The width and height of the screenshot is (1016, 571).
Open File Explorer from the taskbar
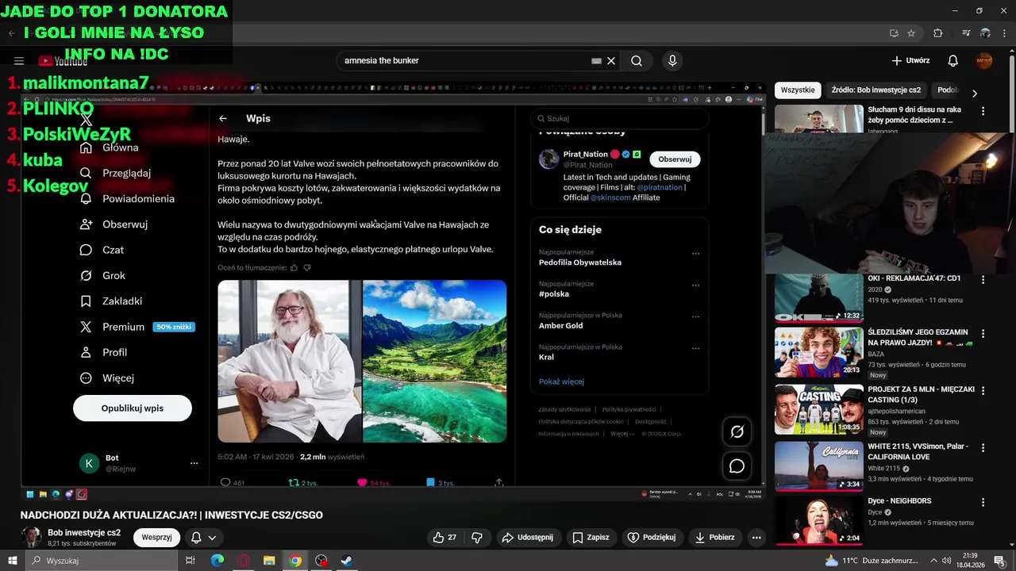[269, 561]
